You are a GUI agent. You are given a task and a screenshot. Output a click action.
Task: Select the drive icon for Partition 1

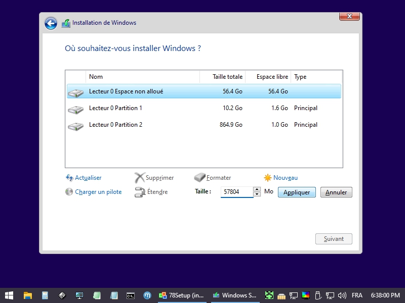click(76, 109)
